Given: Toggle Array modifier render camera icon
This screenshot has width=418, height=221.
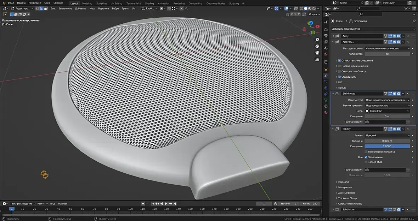Looking at the screenshot, I should [x=399, y=36].
